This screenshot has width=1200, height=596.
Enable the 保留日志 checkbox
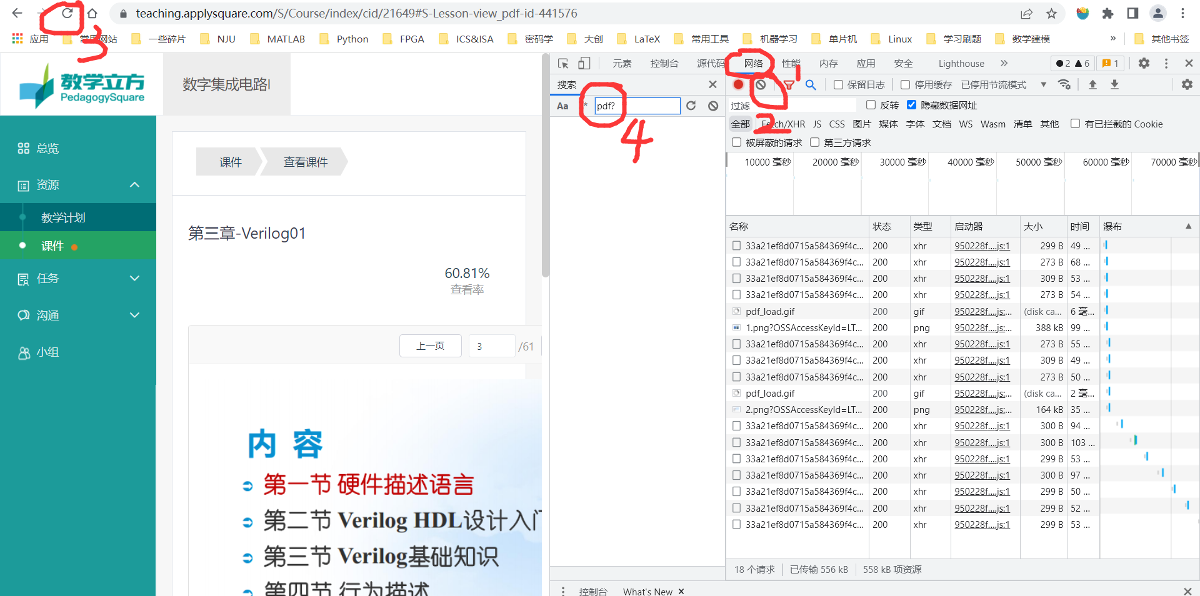coord(839,84)
